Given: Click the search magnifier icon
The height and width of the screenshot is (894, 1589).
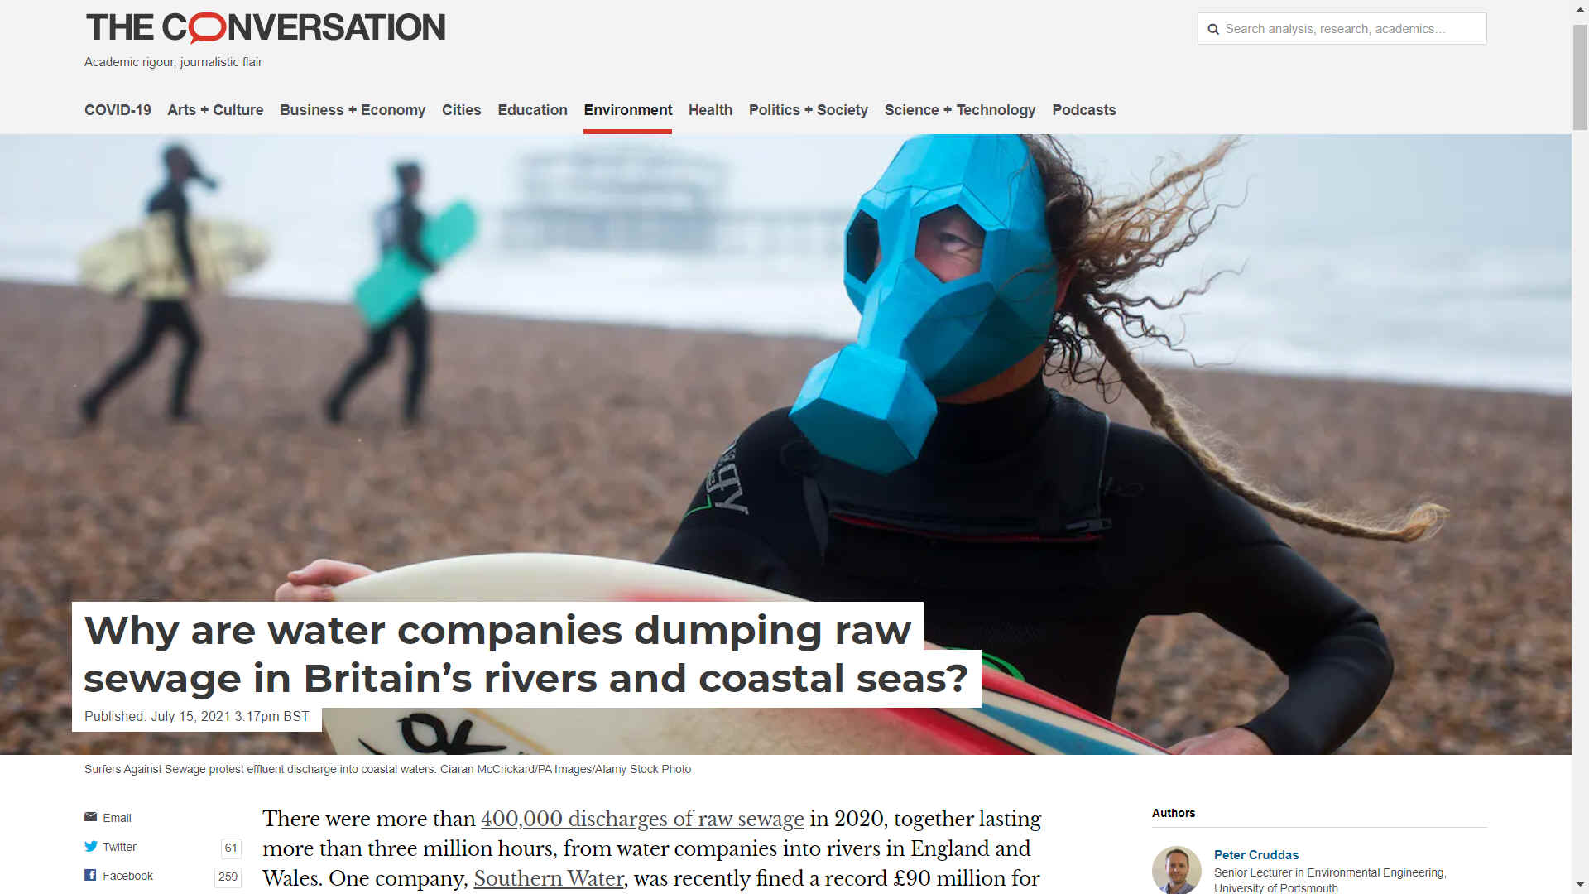Looking at the screenshot, I should [x=1213, y=29].
